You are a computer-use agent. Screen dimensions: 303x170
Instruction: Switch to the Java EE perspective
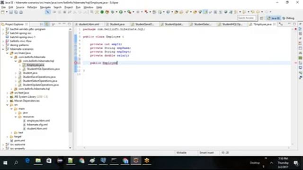click(274, 18)
